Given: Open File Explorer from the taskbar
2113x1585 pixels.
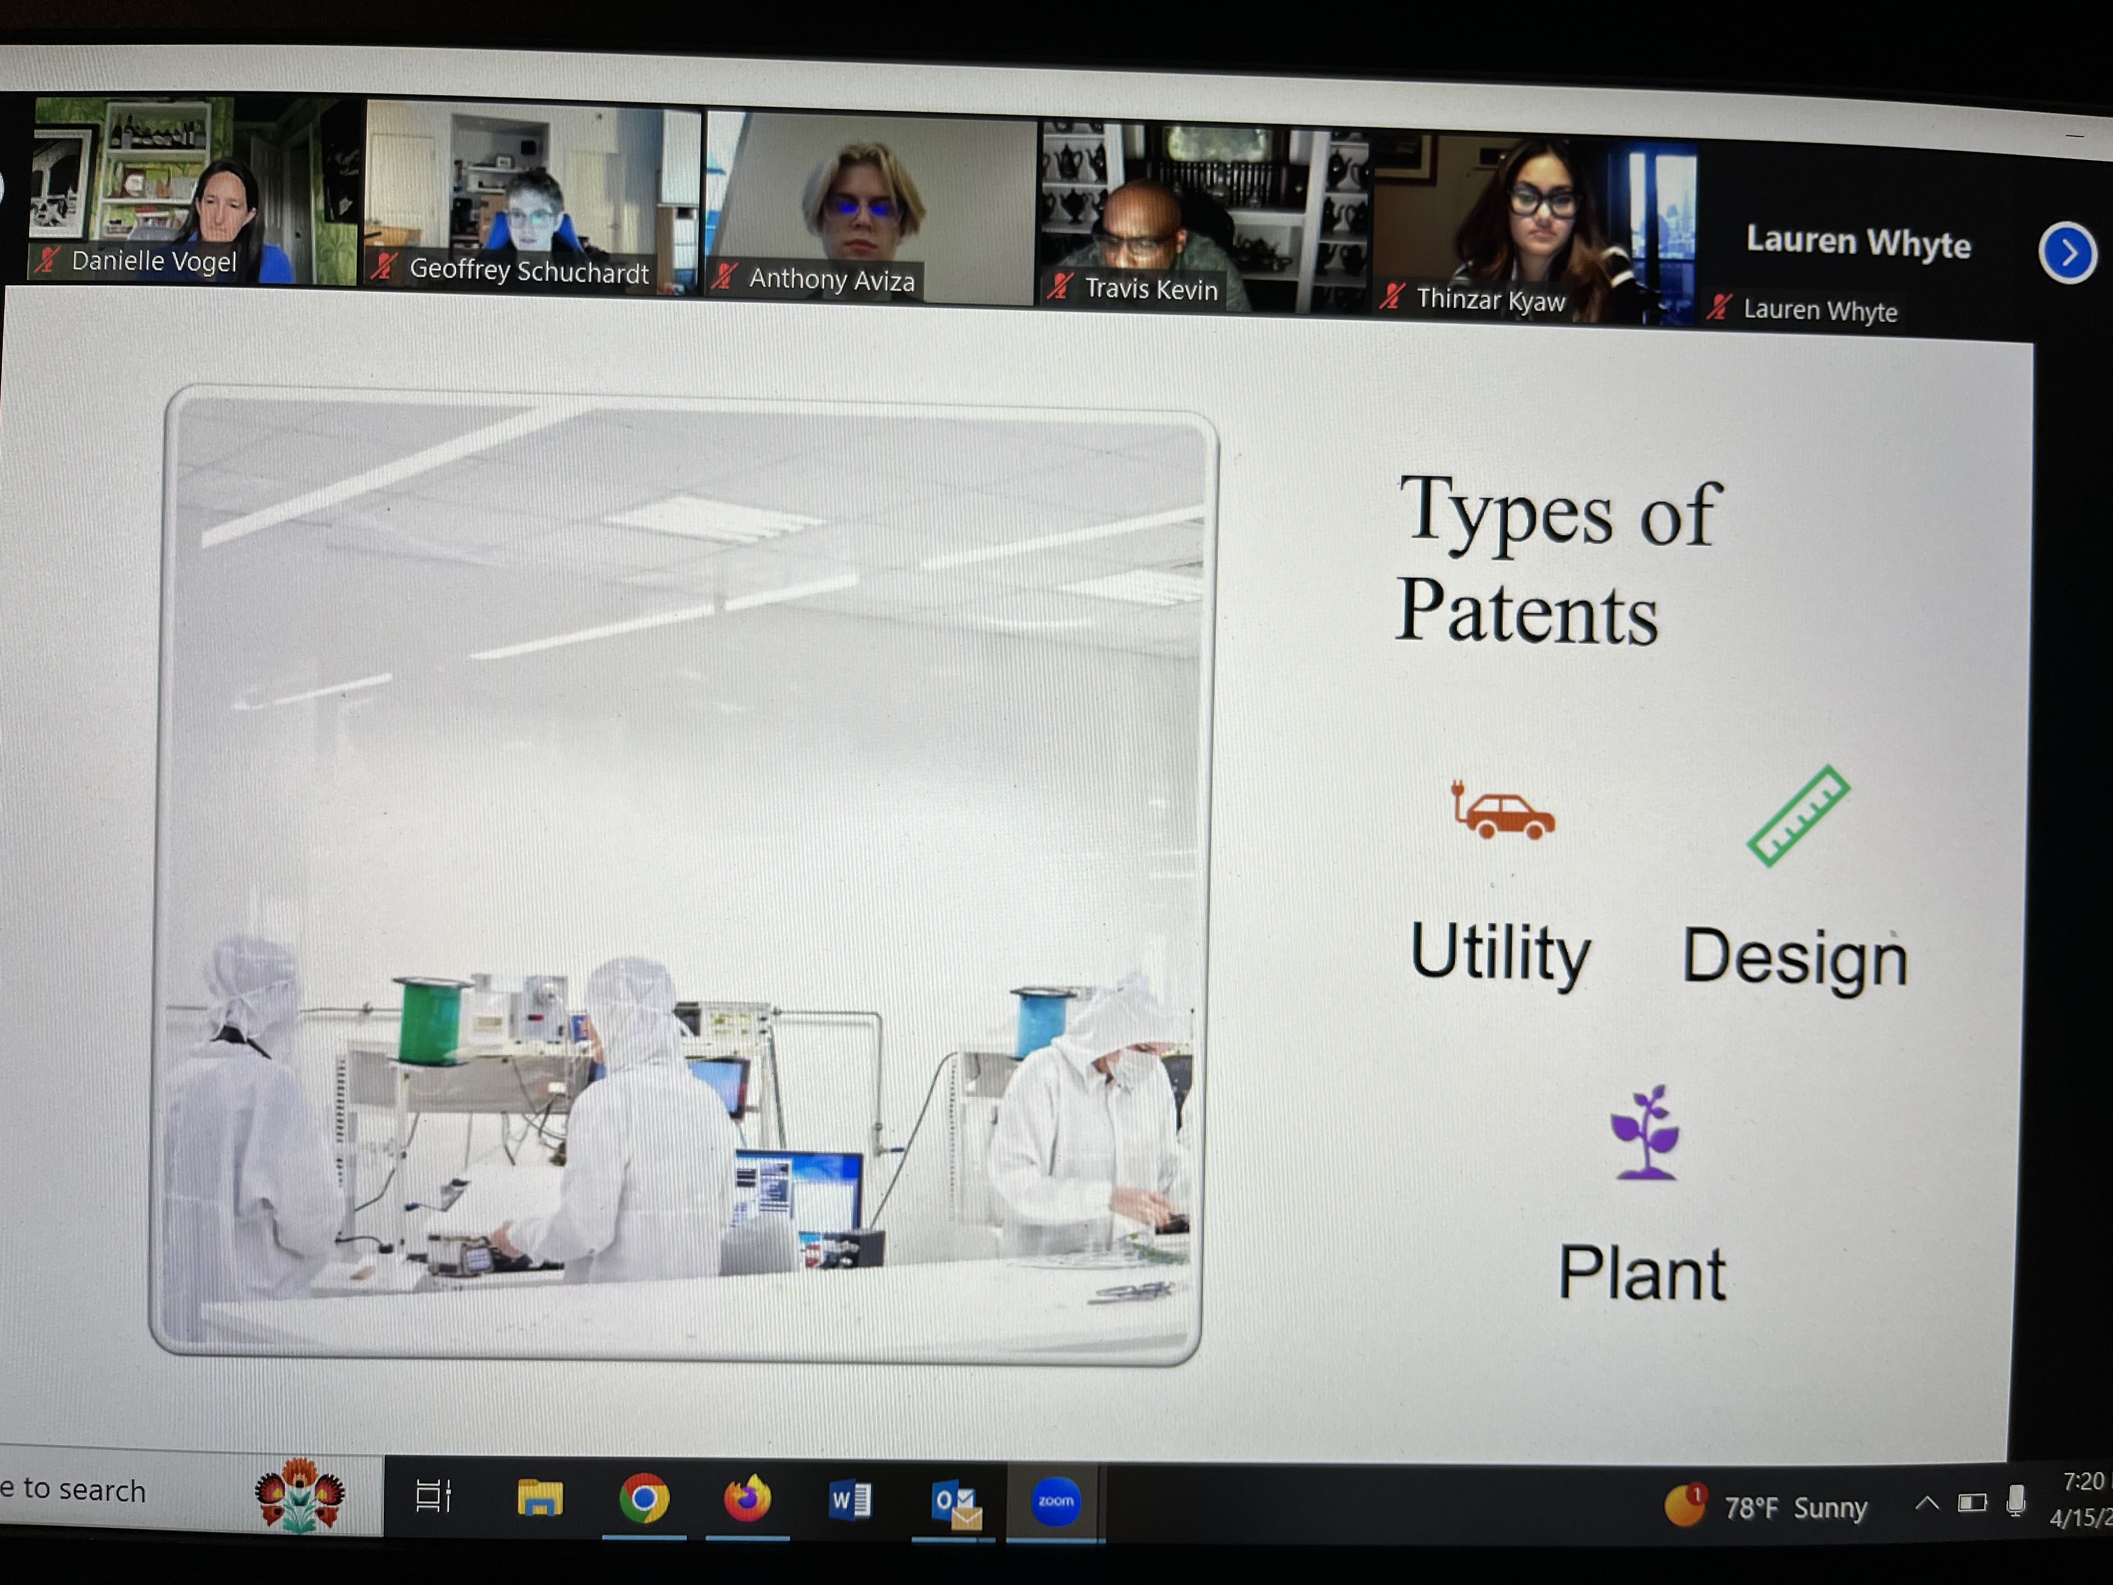Looking at the screenshot, I should [x=540, y=1497].
